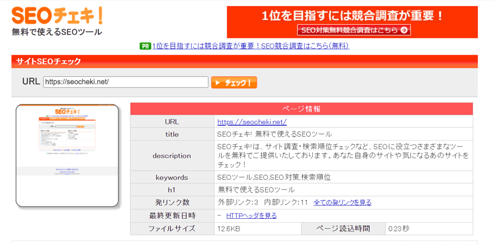Click the 最終更新日時 row label
The width and height of the screenshot is (495, 244).
(172, 216)
